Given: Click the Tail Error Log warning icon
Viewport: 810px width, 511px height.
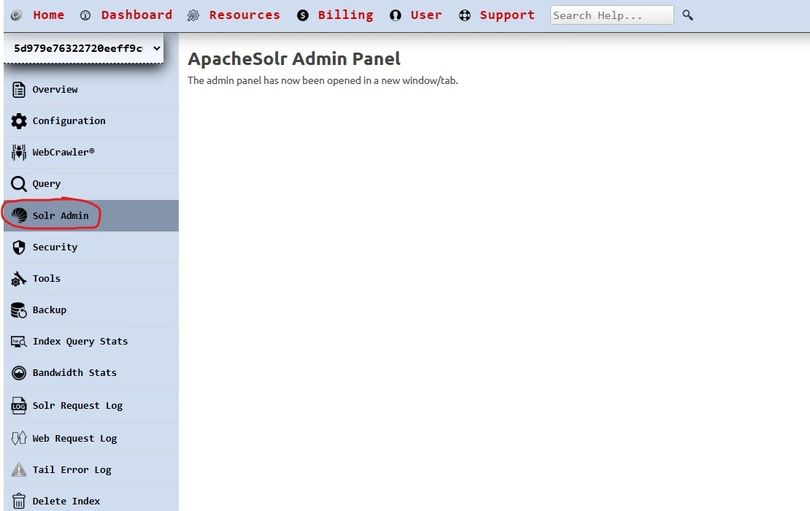Looking at the screenshot, I should (x=19, y=470).
